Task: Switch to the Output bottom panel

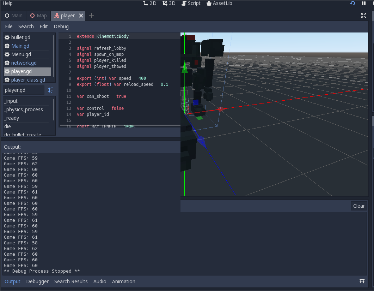Action: [x=12, y=281]
